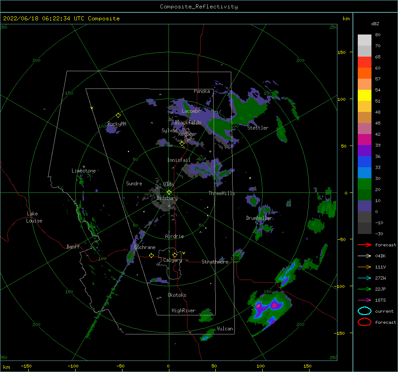Click the Lake Louise label
Viewport: 398px width, 372px height.
click(34, 217)
